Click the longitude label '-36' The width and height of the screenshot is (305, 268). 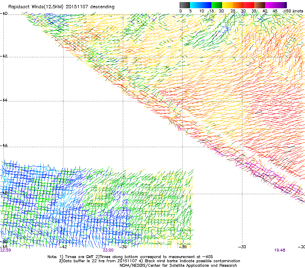(183, 247)
